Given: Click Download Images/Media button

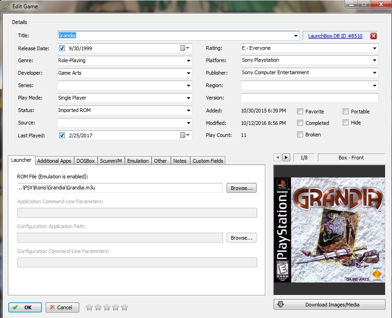Looking at the screenshot, I should tap(329, 305).
